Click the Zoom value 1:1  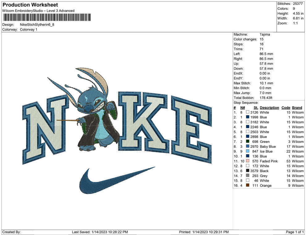295,23
